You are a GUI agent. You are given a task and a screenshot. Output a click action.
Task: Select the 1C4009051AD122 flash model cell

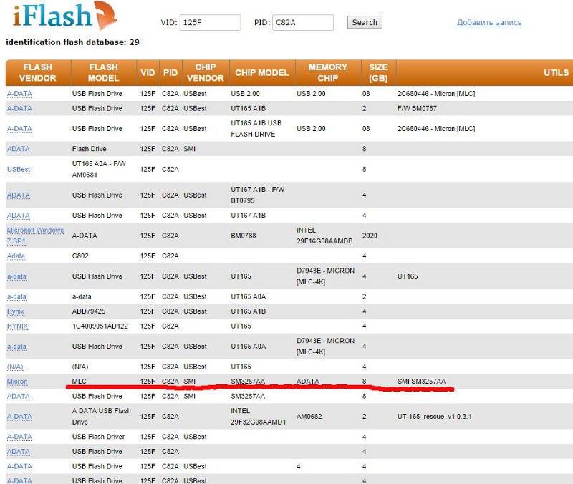[100, 326]
